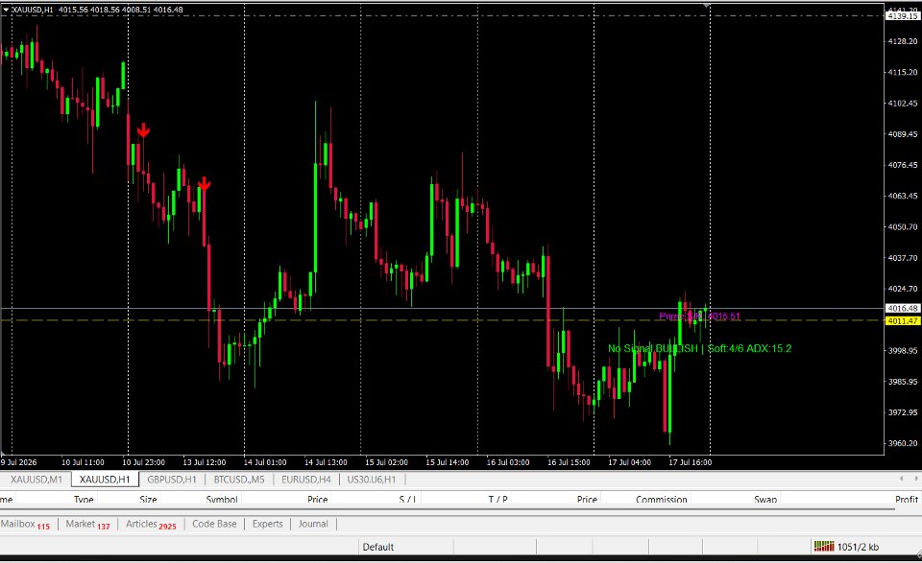Switch to the XAUUSD,M1 chart tab
The image size is (922, 563).
pos(36,479)
